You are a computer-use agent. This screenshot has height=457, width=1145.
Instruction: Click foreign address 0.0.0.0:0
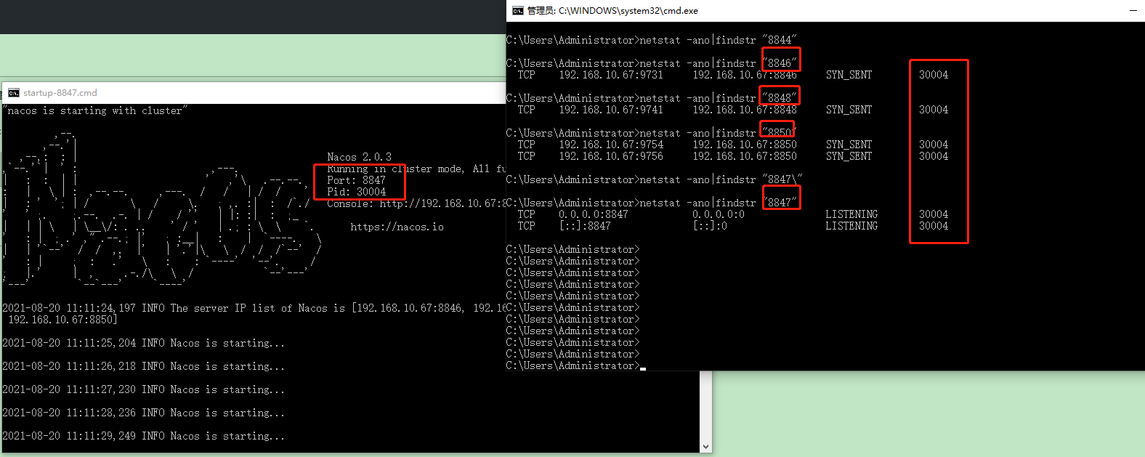(x=719, y=214)
